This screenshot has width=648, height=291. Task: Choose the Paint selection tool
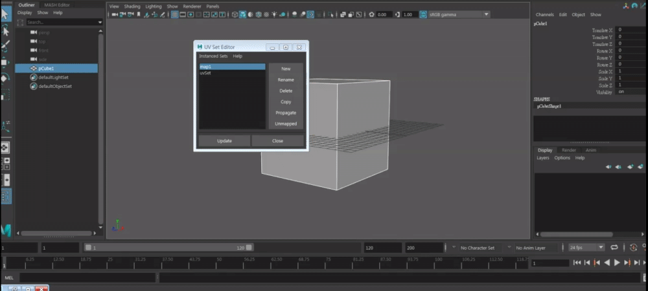point(5,45)
